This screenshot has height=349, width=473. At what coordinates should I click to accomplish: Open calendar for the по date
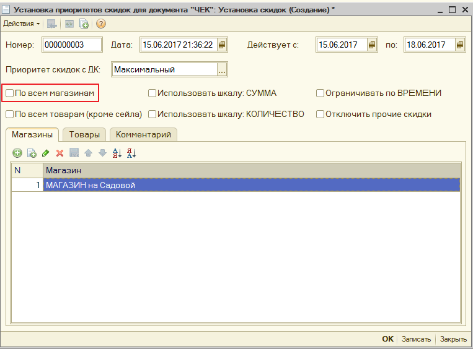[459, 45]
